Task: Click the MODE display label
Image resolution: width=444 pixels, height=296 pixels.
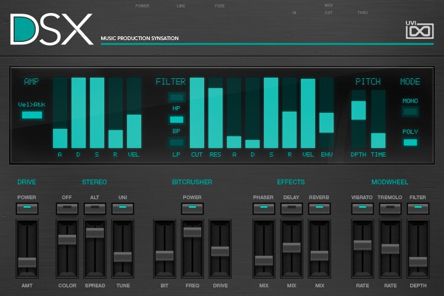Action: [410, 81]
